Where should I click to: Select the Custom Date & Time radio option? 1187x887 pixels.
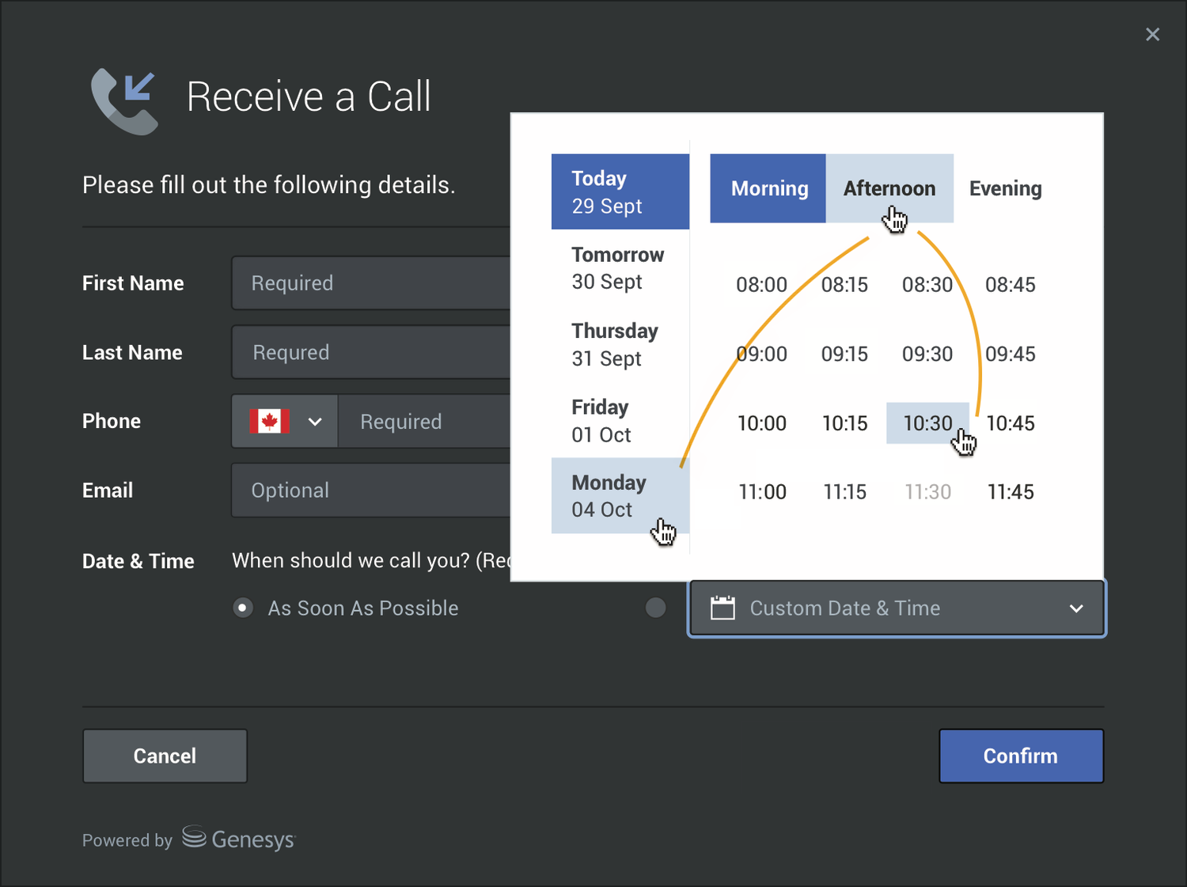point(655,607)
